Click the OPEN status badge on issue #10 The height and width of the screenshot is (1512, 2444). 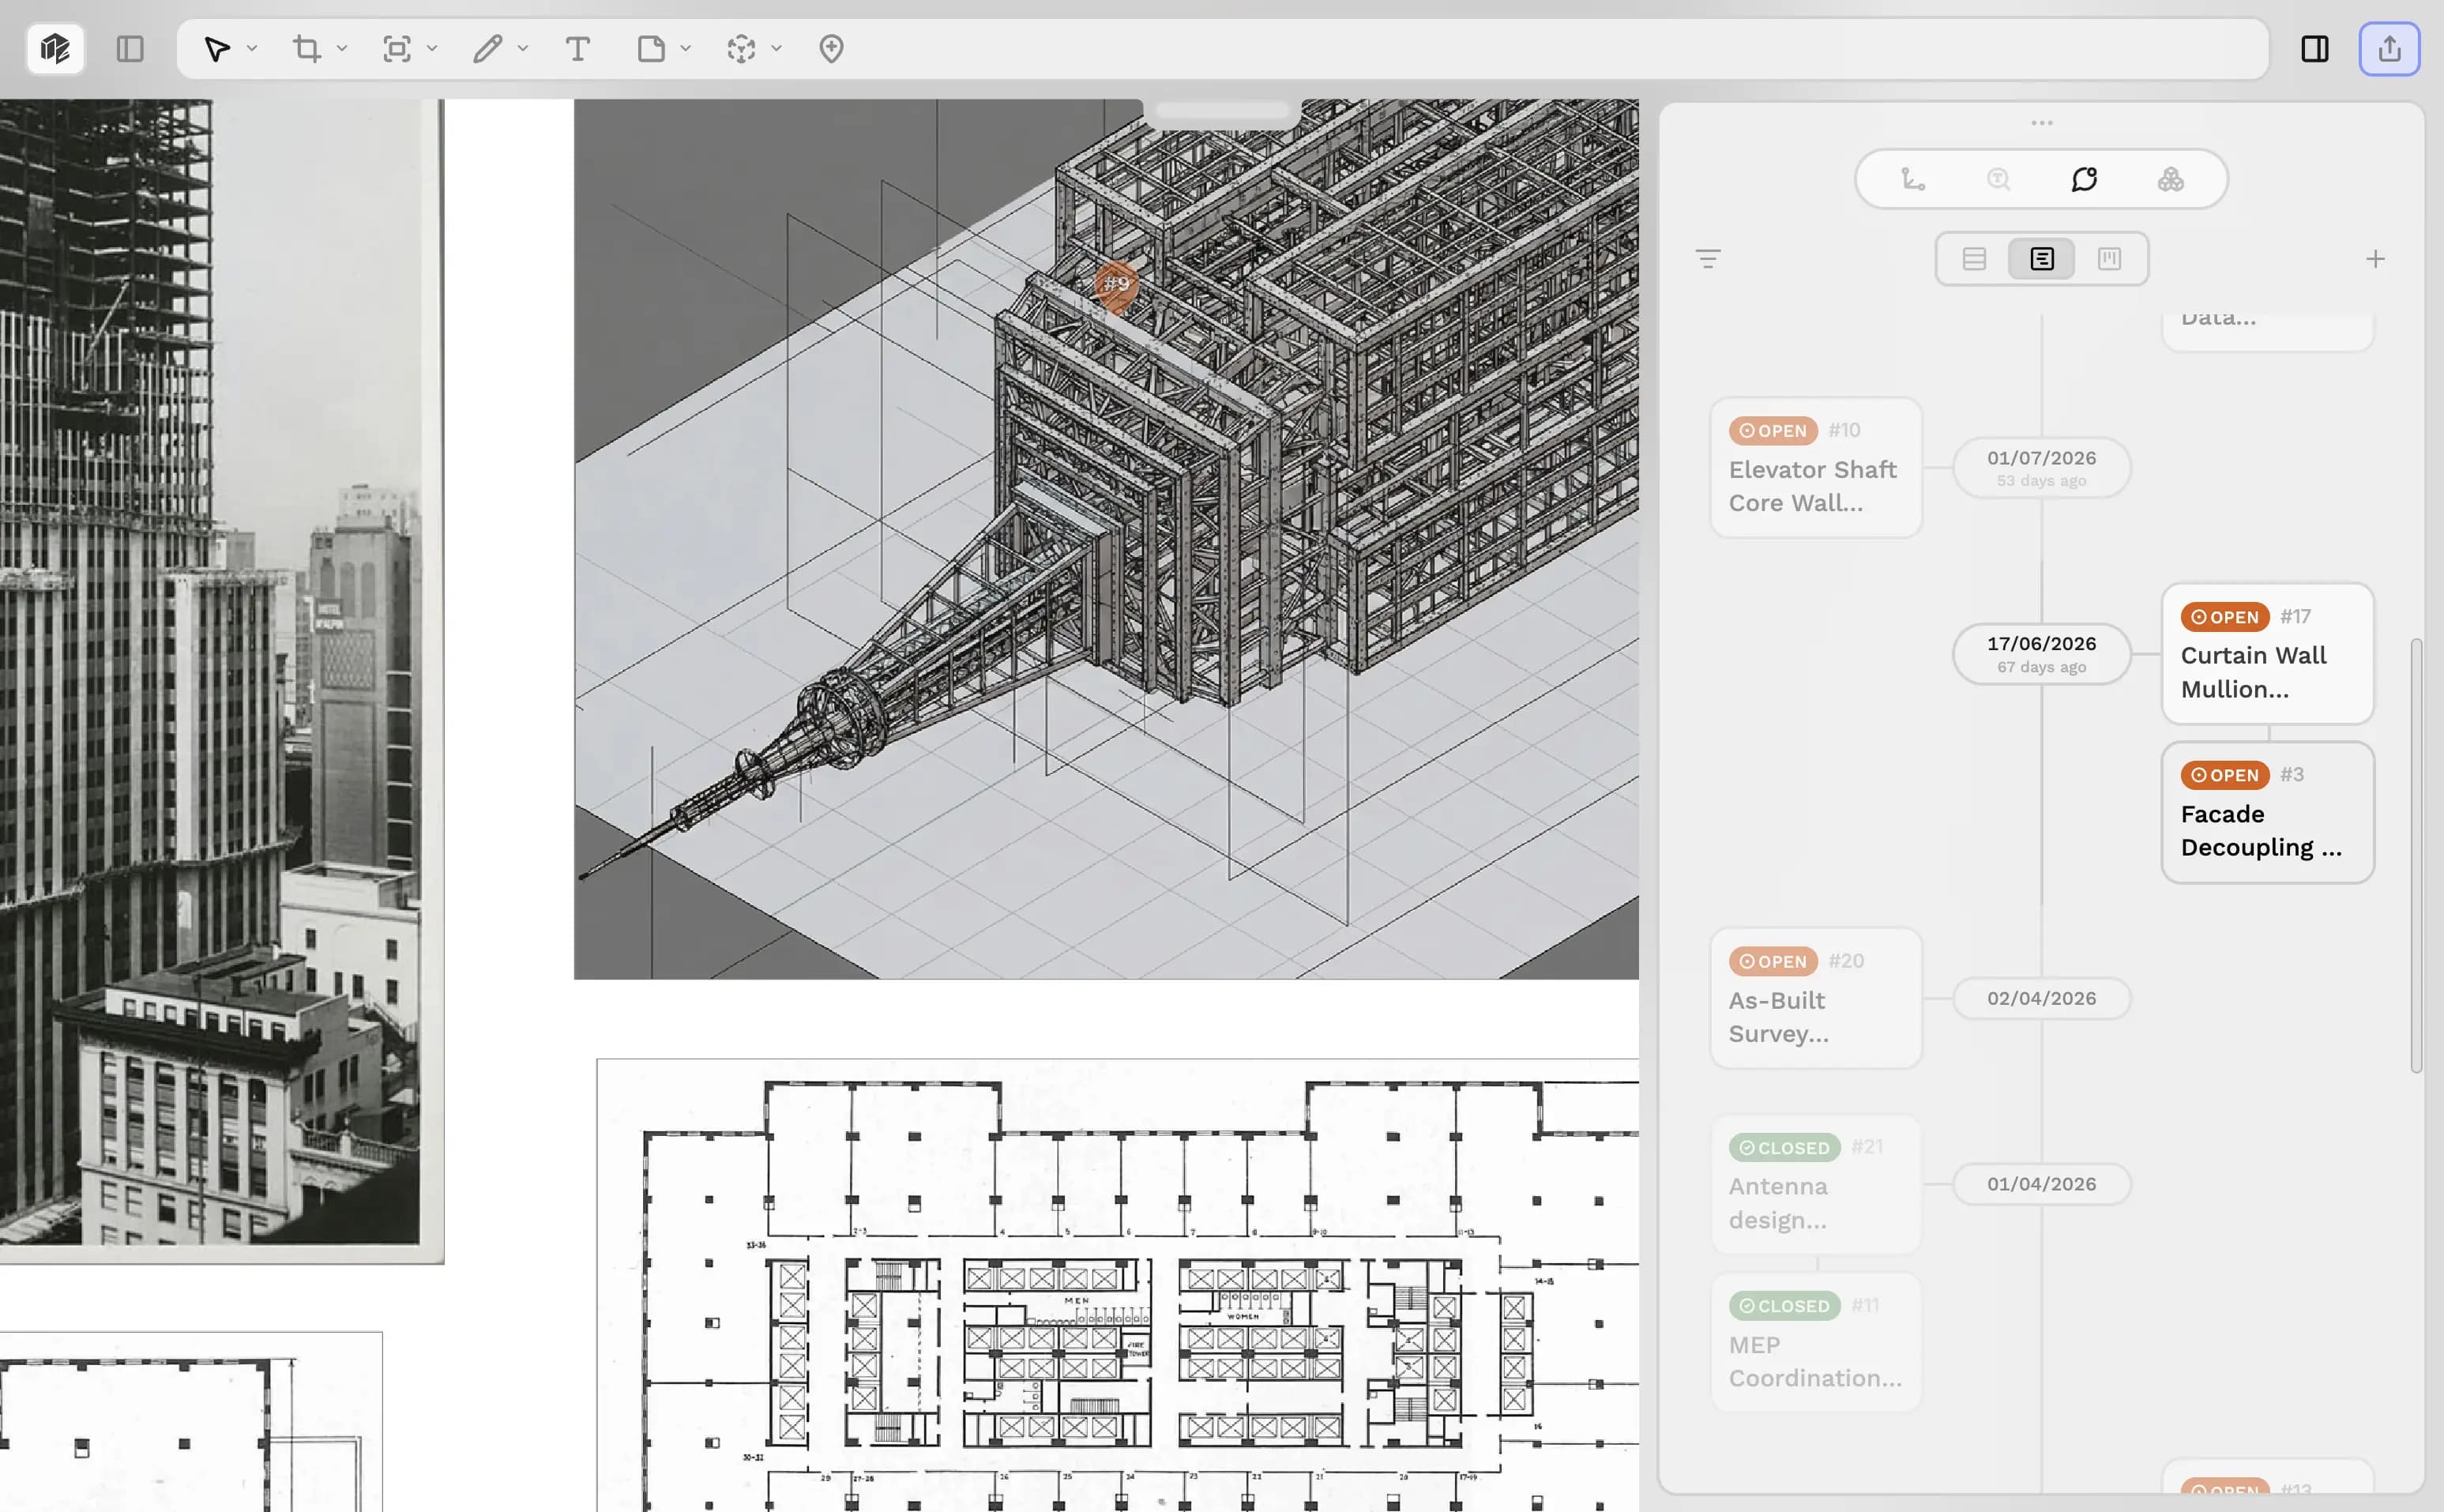click(1773, 431)
